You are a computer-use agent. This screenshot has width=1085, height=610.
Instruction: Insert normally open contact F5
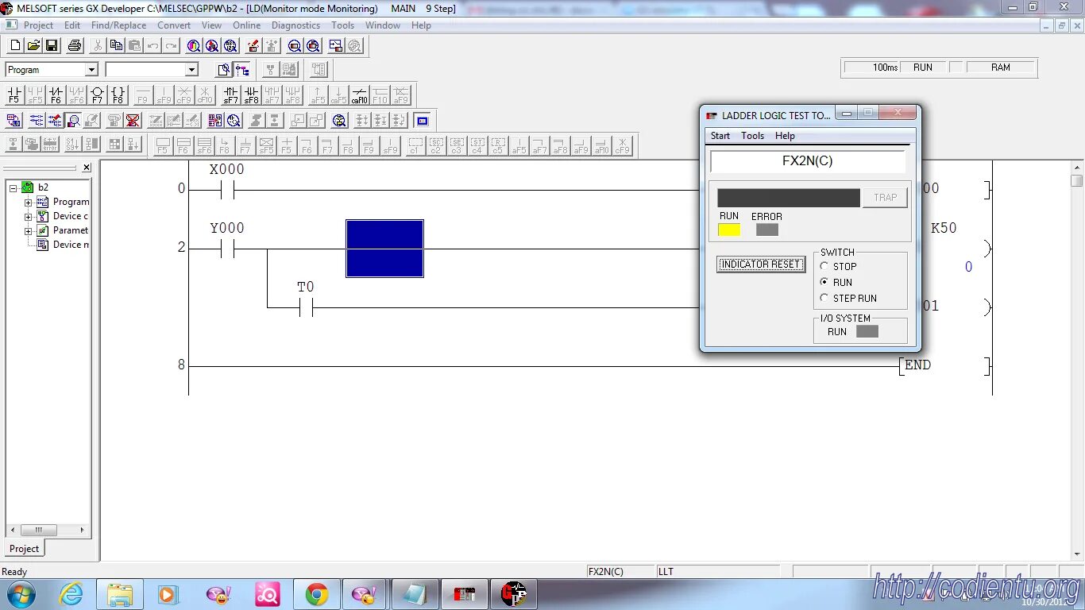click(x=14, y=95)
